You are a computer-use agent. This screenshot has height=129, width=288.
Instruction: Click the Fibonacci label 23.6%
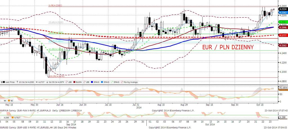55,22
